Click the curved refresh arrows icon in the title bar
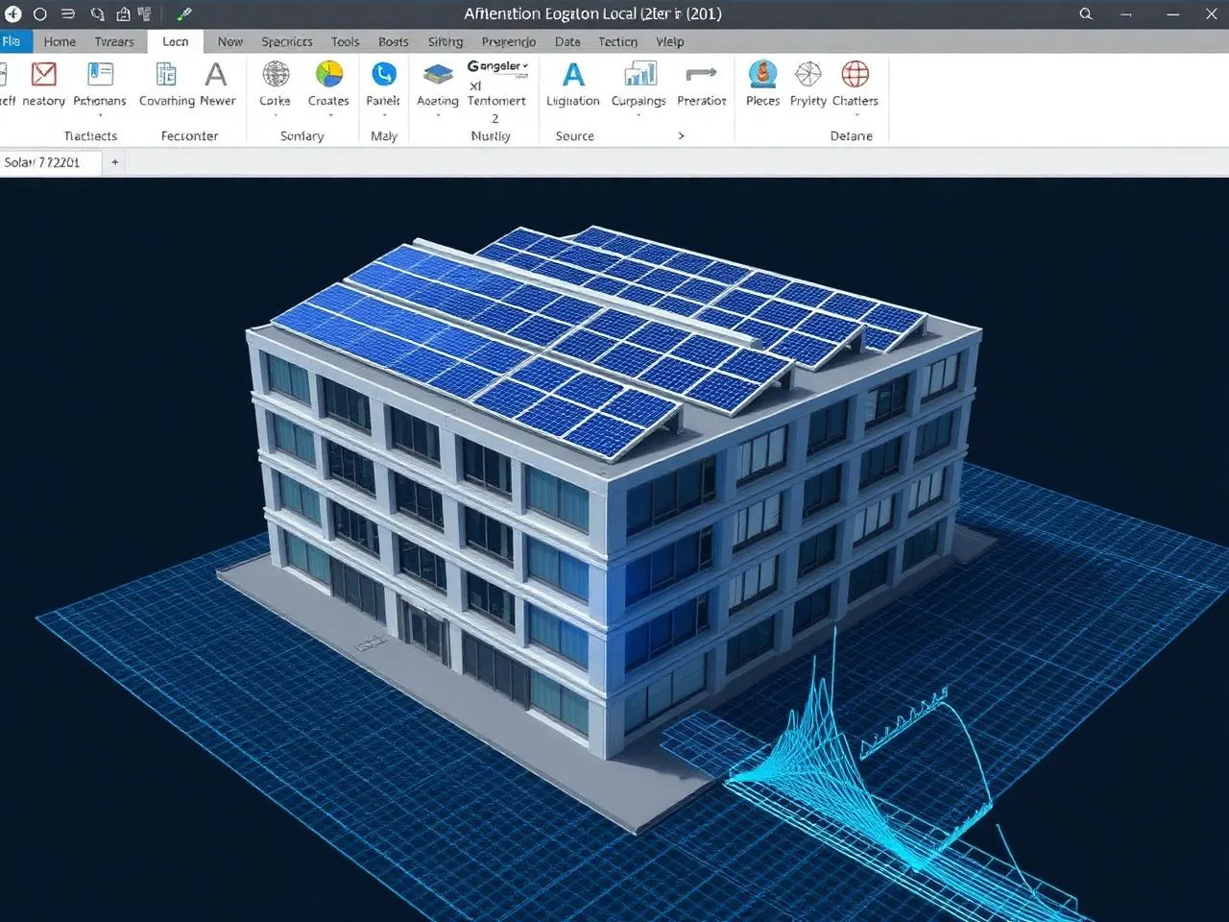Viewport: 1229px width, 922px height. [97, 13]
